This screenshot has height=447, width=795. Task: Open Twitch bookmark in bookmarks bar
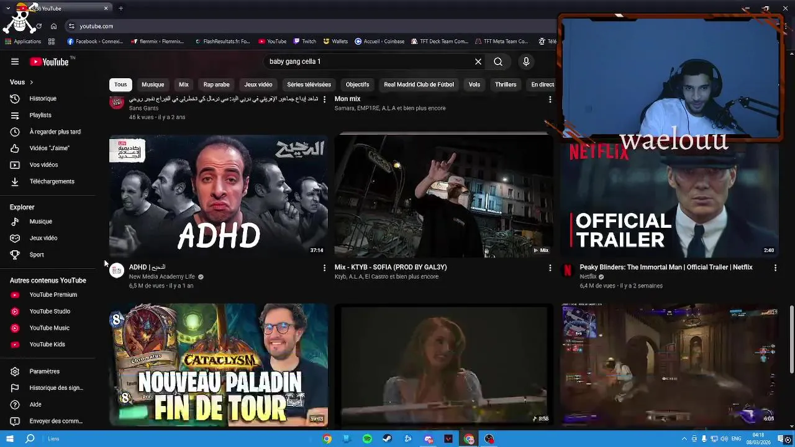304,42
